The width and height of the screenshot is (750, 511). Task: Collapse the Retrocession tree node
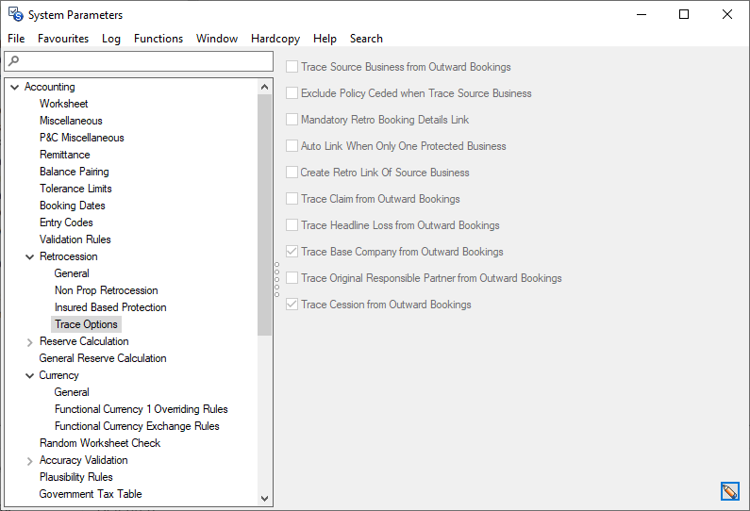click(30, 256)
